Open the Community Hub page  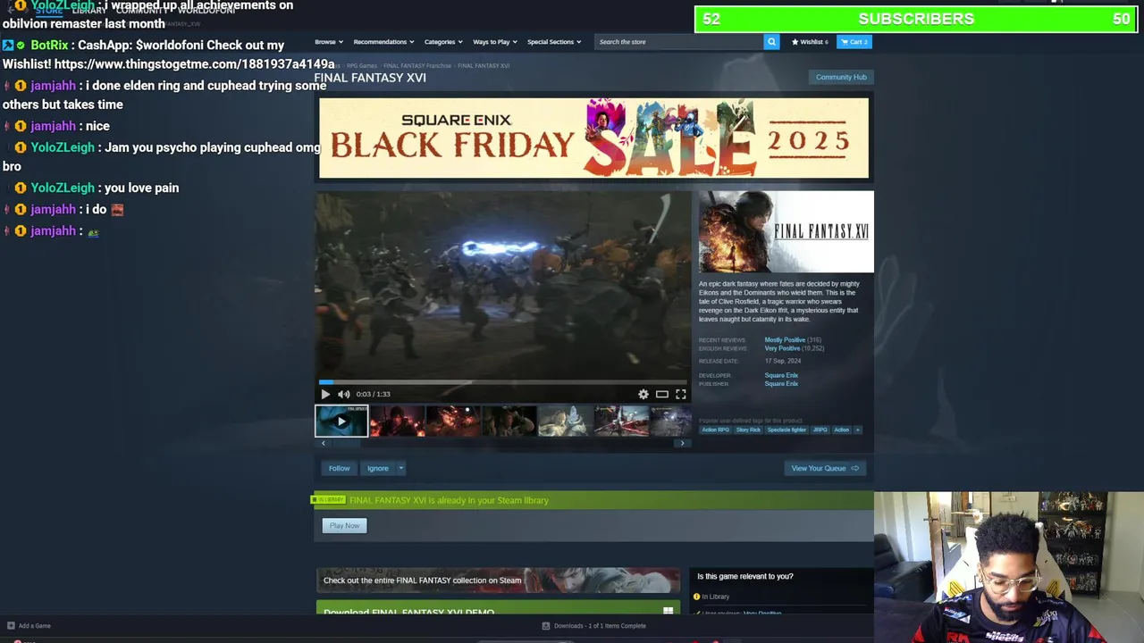[841, 77]
